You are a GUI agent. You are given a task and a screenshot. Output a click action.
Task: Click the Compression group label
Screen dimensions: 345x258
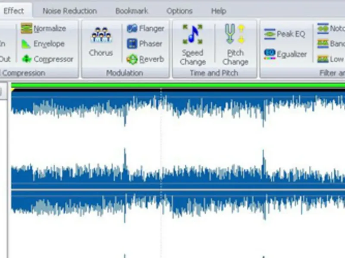pyautogui.click(x=23, y=73)
